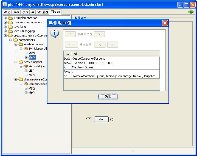This screenshot has height=156, width=197.
Task: Select the {Name=Matthew.Queue, MemoryPercentageUsed properties cell
Action: tap(116, 76)
